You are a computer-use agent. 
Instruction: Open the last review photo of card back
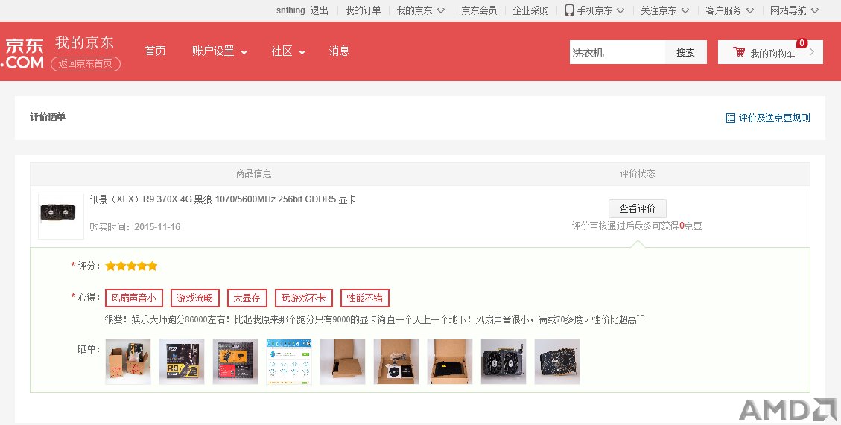(x=557, y=362)
